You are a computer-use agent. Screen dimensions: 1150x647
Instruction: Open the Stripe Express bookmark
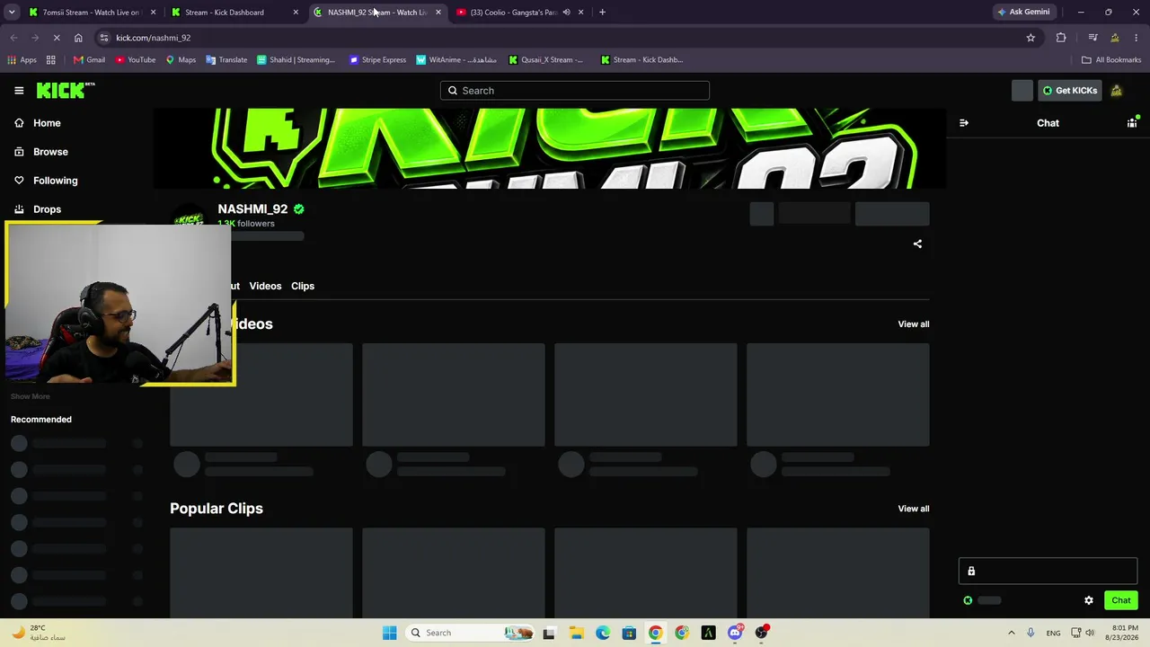pyautogui.click(x=377, y=60)
